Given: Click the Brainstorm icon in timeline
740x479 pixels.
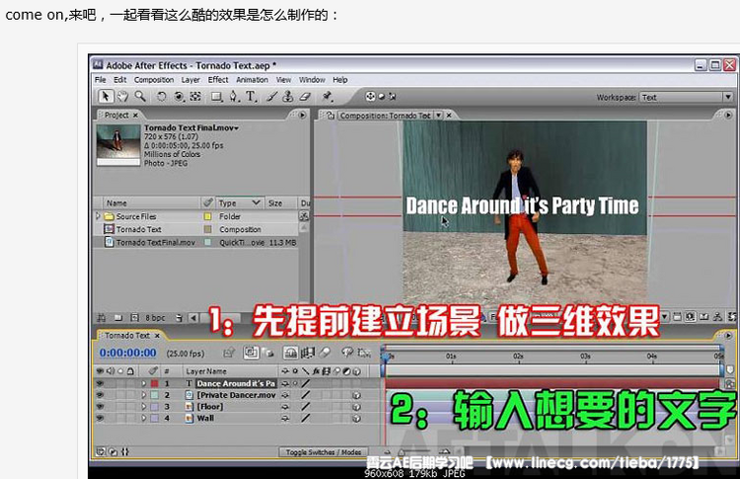Looking at the screenshot, I should tap(347, 353).
